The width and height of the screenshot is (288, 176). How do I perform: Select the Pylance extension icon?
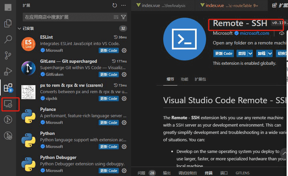click(x=28, y=116)
